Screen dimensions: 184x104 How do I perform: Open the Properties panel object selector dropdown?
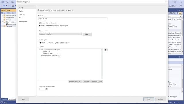(182, 60)
